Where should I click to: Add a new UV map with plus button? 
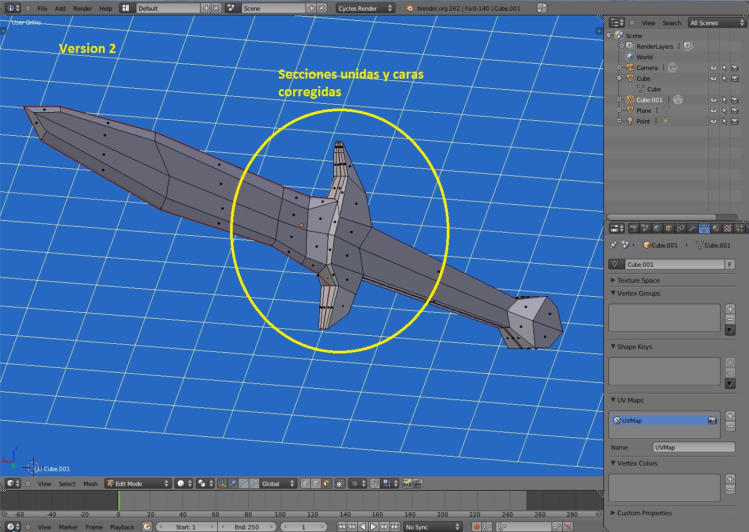tap(730, 416)
